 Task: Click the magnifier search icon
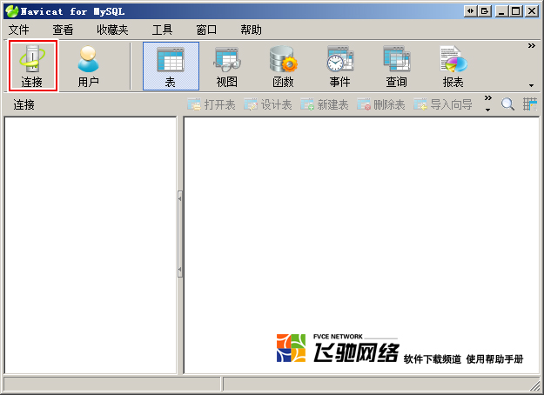pyautogui.click(x=507, y=104)
